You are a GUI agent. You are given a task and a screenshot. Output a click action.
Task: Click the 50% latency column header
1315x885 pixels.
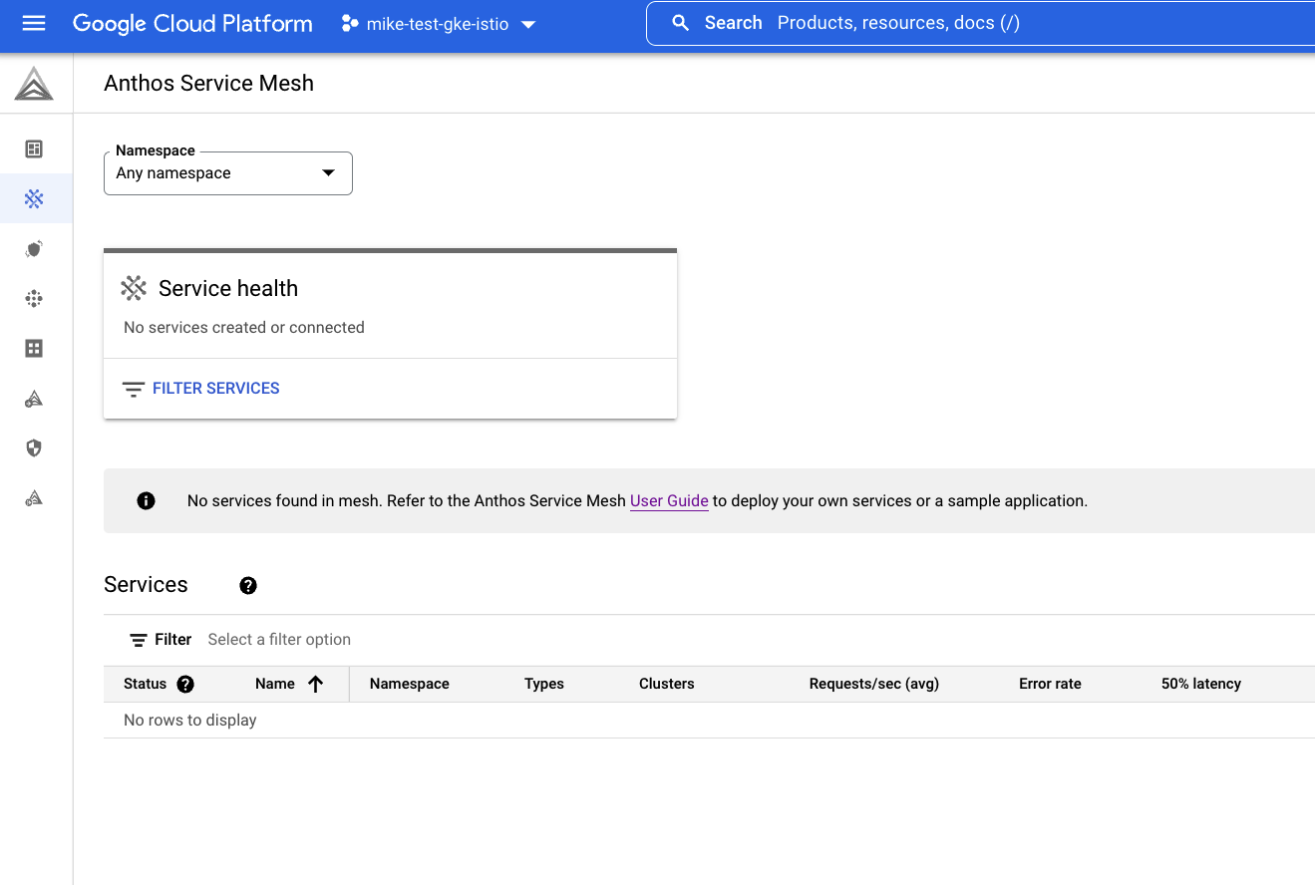point(1201,684)
